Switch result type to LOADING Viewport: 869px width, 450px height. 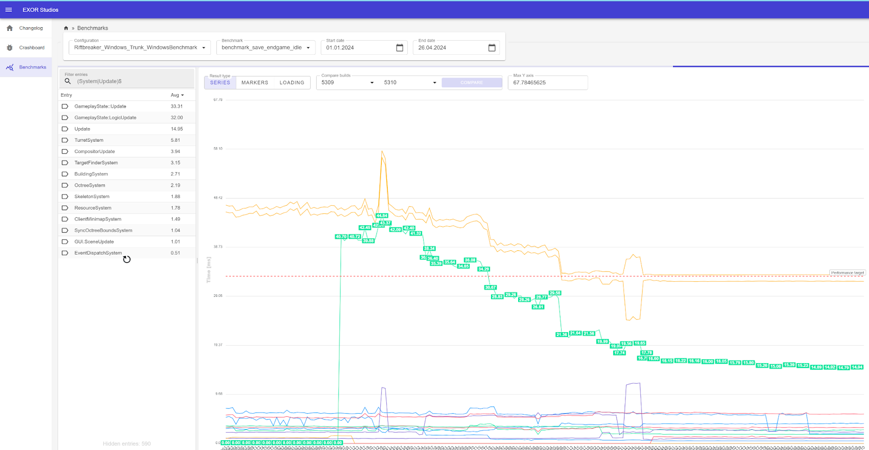click(292, 83)
